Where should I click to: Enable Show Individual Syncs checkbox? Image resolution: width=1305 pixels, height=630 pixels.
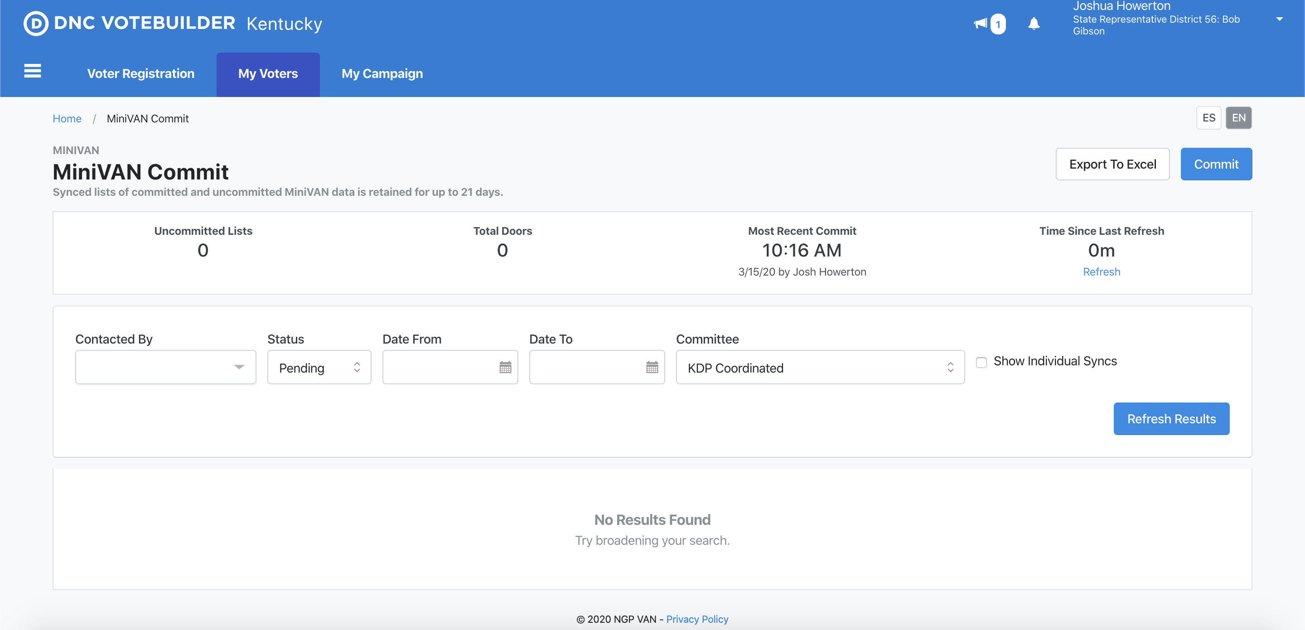pos(981,362)
